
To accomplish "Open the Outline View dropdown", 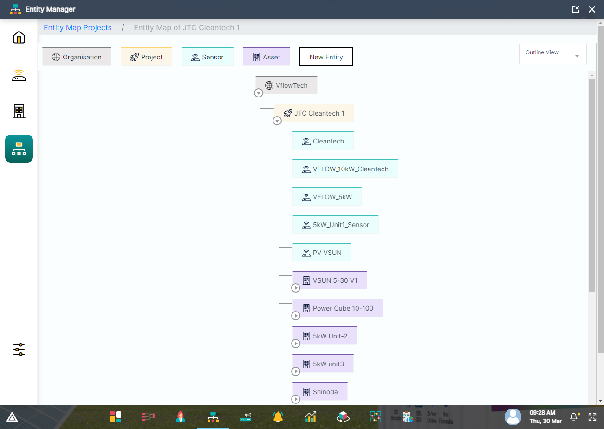I will (x=552, y=53).
